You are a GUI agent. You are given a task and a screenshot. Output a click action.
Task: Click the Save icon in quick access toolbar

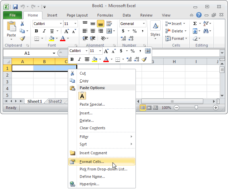click(15, 7)
